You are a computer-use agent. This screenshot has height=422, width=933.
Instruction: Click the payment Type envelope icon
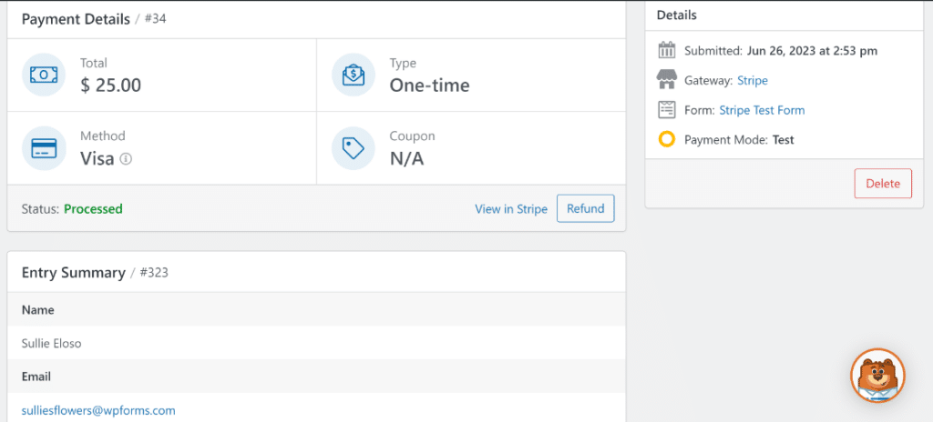pyautogui.click(x=354, y=75)
